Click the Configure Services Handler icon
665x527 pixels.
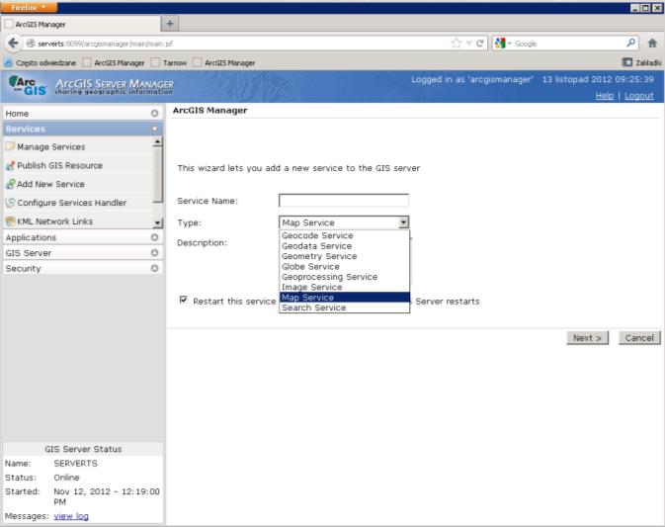point(10,203)
